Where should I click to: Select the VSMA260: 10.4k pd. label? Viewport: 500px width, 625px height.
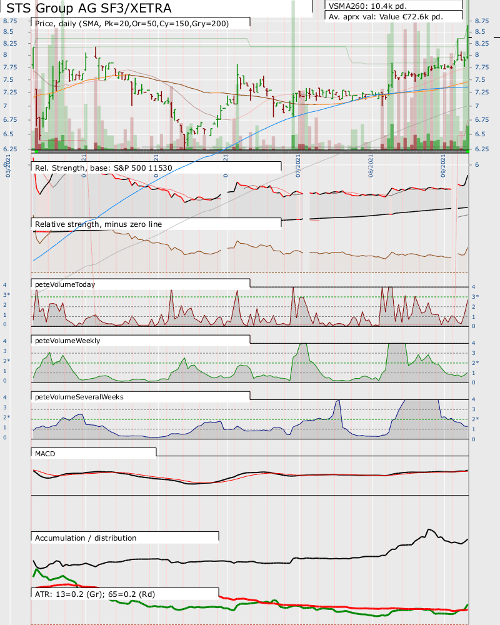367,6
